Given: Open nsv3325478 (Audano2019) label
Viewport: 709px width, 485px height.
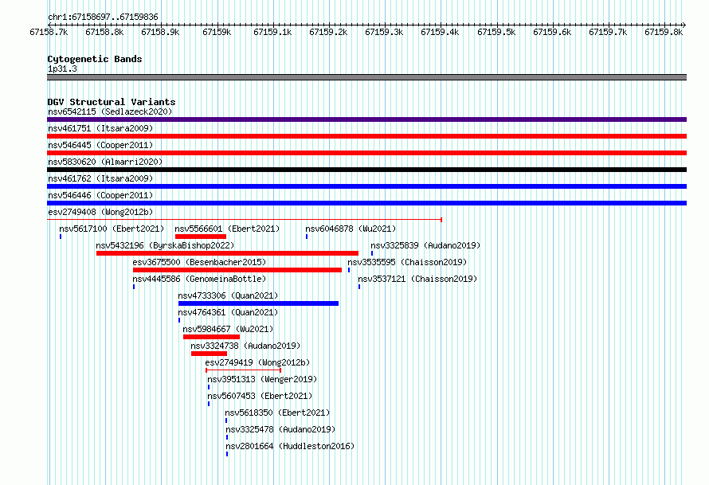Looking at the screenshot, I should (280, 429).
